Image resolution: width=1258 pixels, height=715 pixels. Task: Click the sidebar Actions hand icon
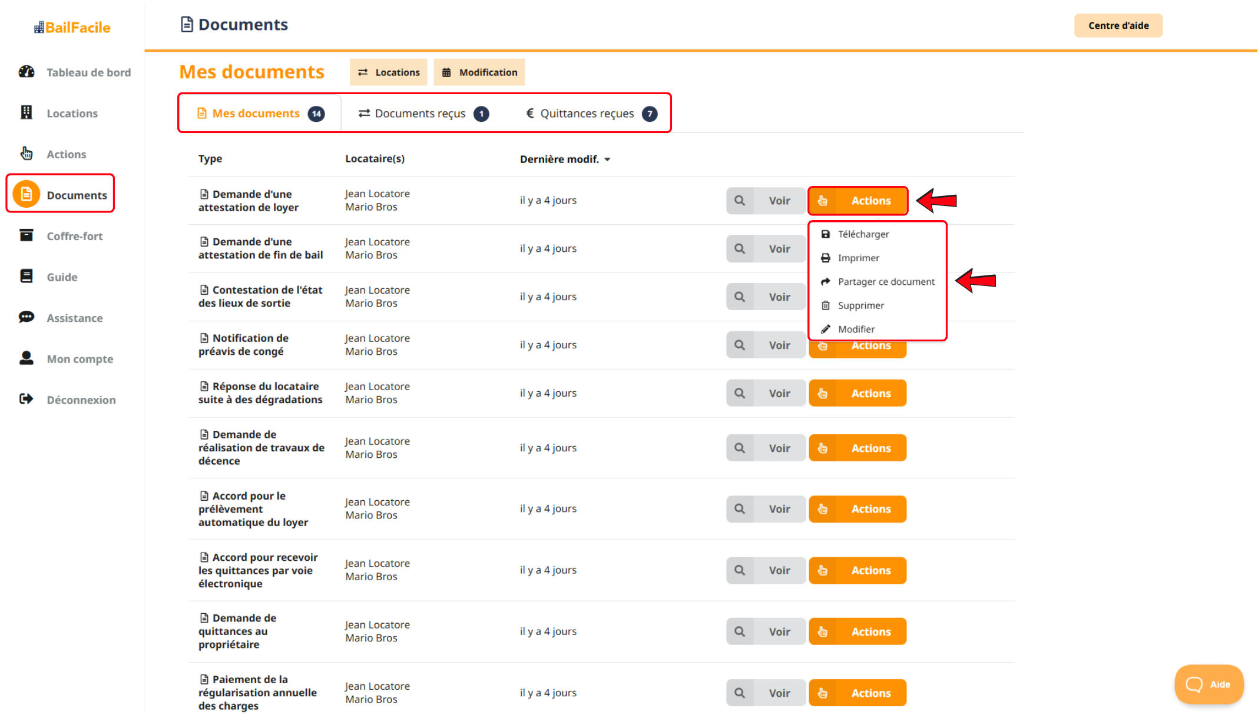27,154
